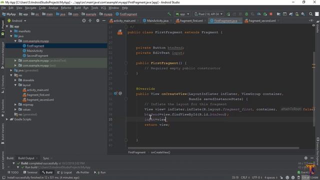The image size is (320, 180).
Task: Toggle the read-only lock icon in status bar
Action: click(281, 177)
